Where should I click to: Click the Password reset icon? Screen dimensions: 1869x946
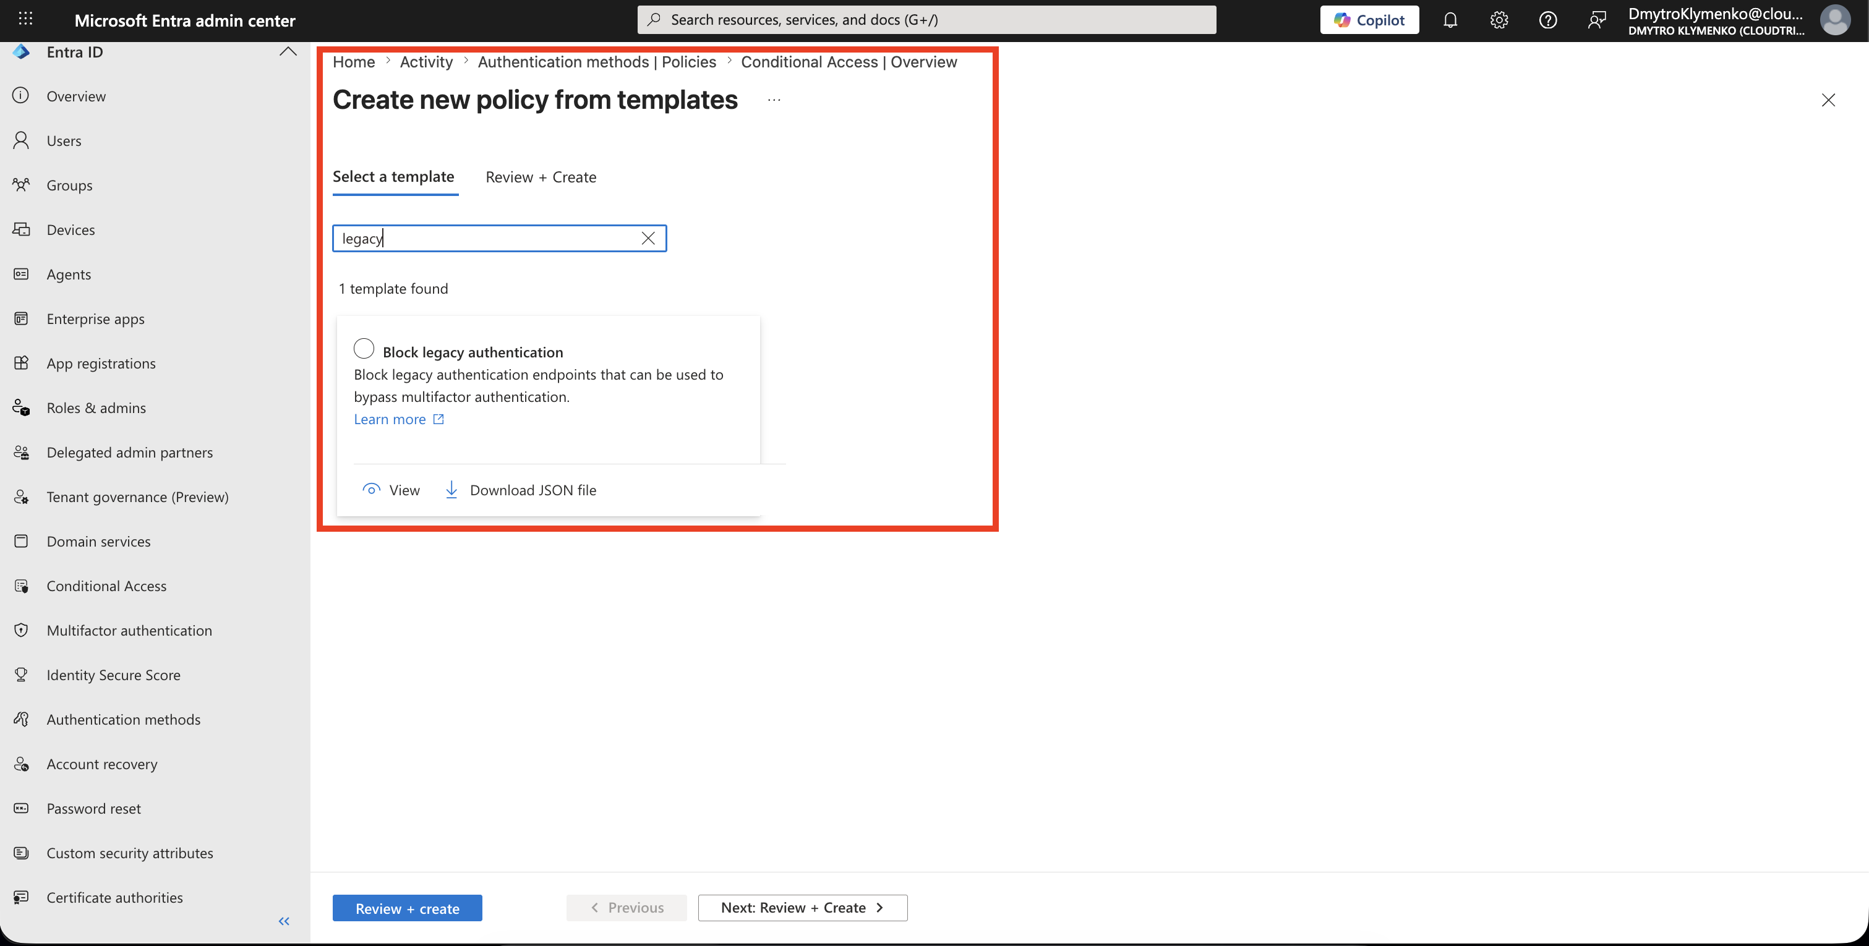pos(21,808)
